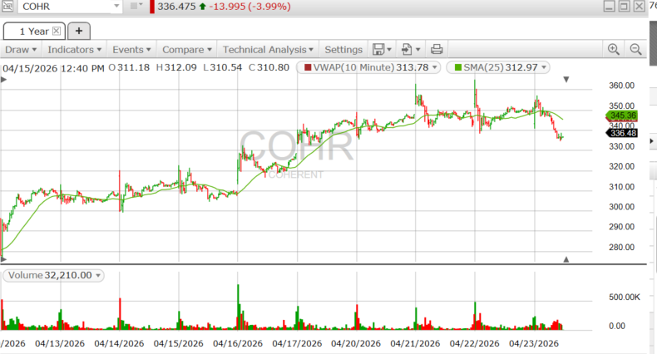Click the 500.00K volume axis label
The height and width of the screenshot is (354, 657).
coord(625,297)
